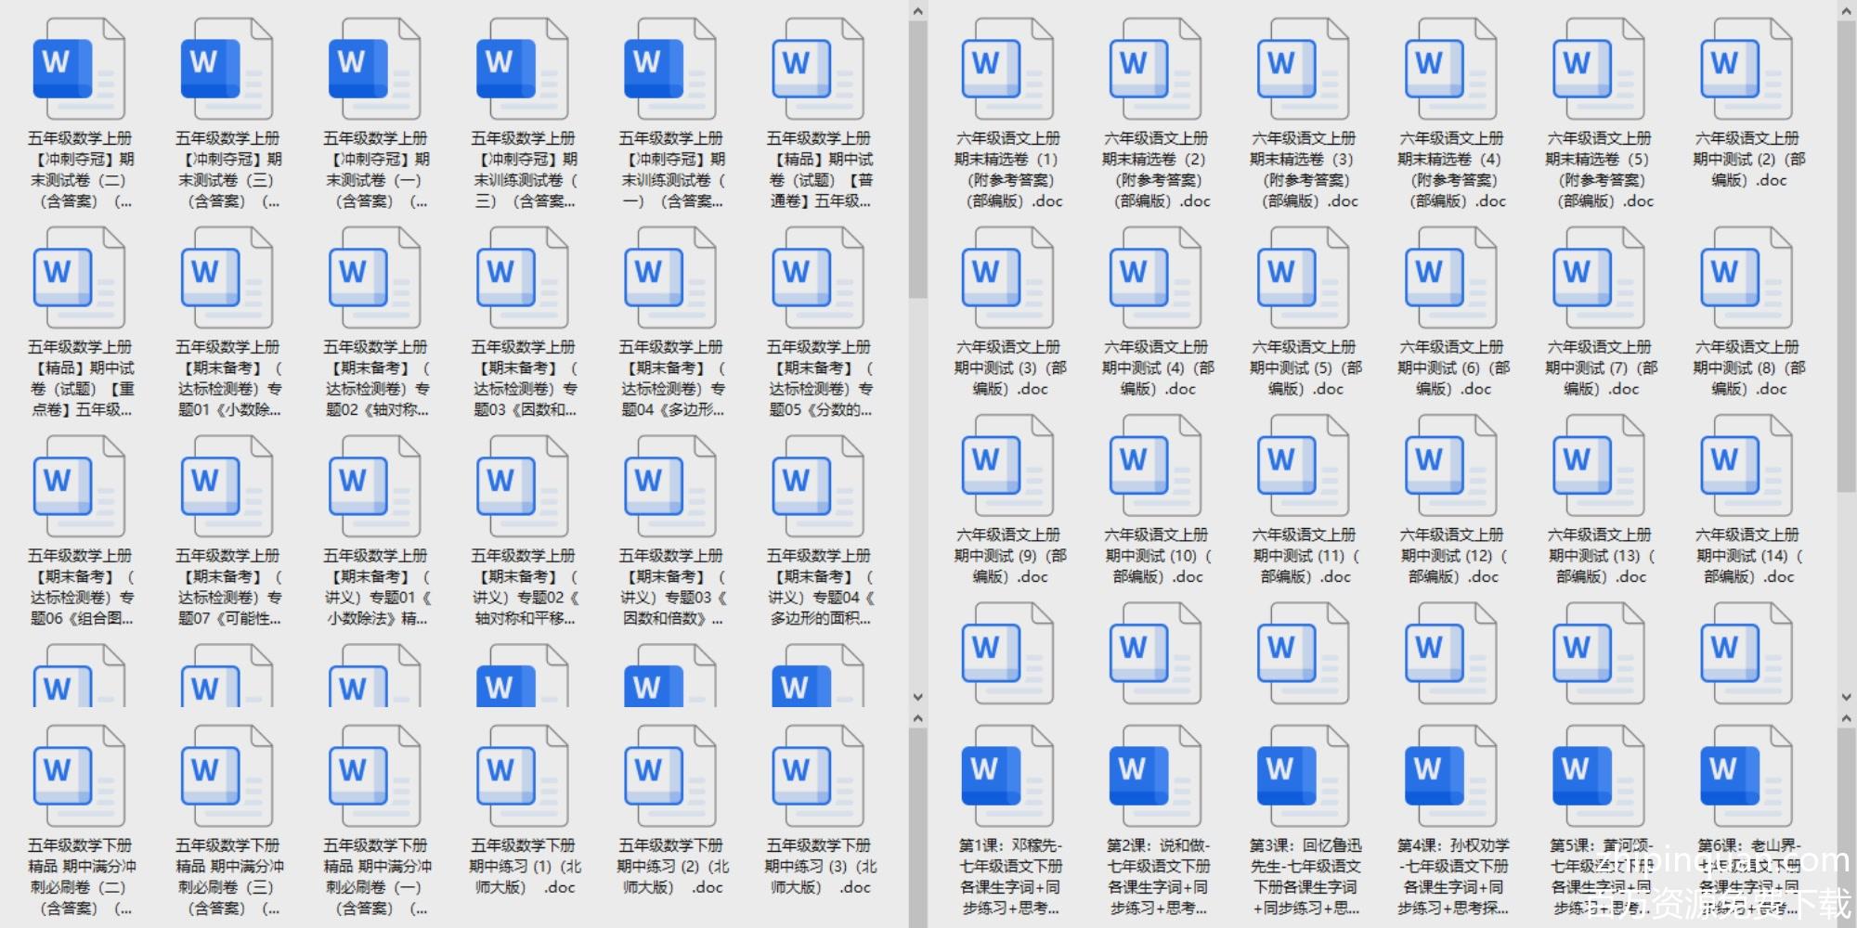Select the 五年级数学下册 期中满分冲刺必刷卷（二）icon

(x=79, y=776)
